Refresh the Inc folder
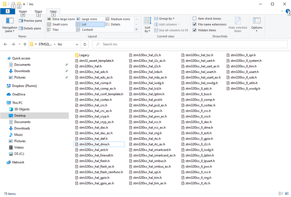The height and width of the screenshot is (197, 291). 85,44
